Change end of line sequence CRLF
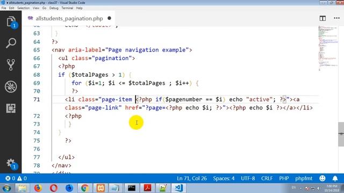 click(267, 179)
